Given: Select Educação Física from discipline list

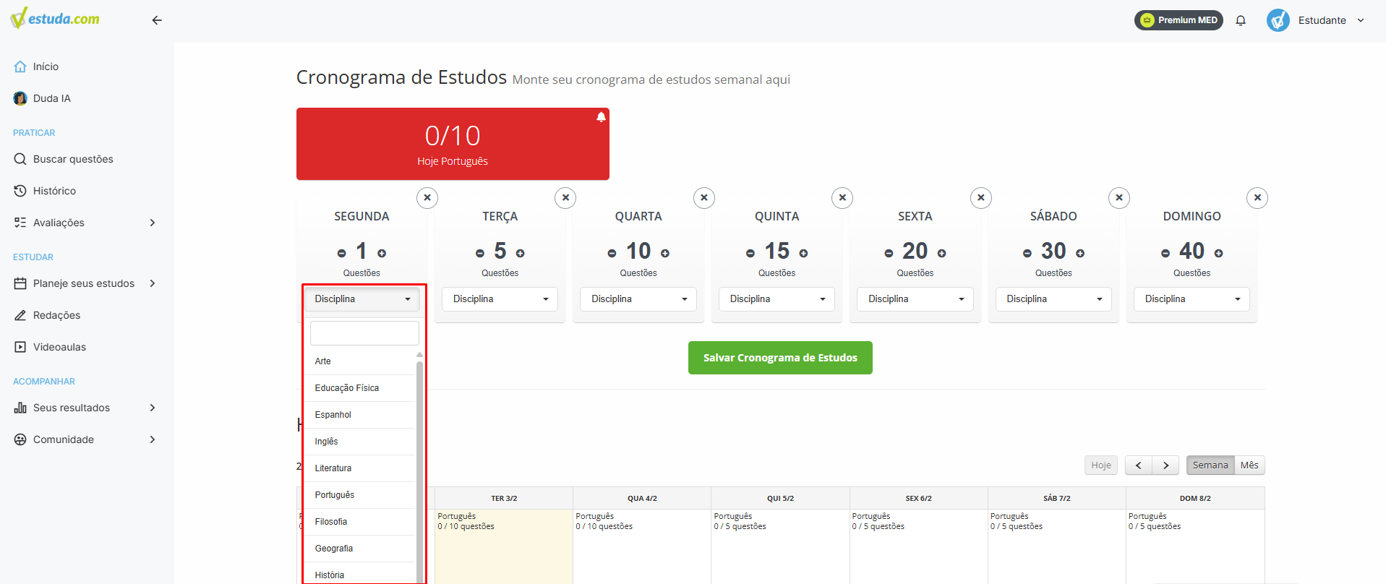Looking at the screenshot, I should (360, 388).
